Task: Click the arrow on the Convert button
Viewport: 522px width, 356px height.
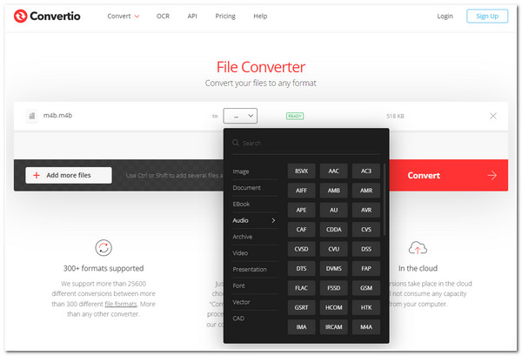Action: click(x=492, y=175)
